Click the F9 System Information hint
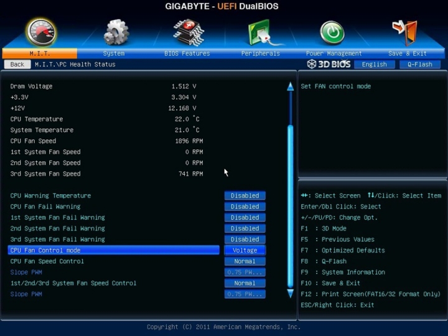 (x=343, y=273)
